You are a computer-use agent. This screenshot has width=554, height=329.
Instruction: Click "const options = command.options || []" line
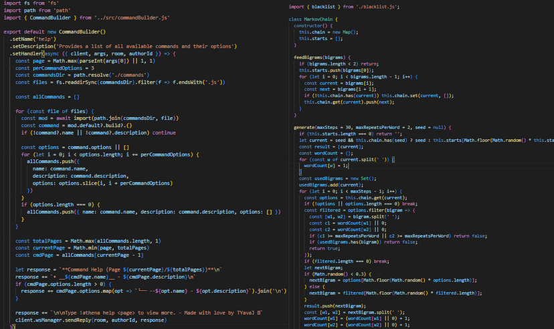click(x=75, y=147)
